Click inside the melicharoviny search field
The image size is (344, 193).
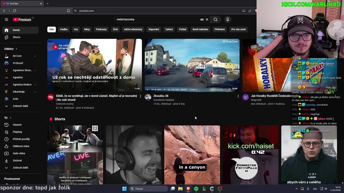(x=157, y=19)
